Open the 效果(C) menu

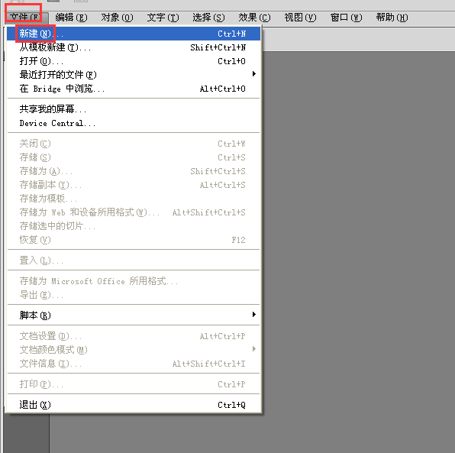254,18
